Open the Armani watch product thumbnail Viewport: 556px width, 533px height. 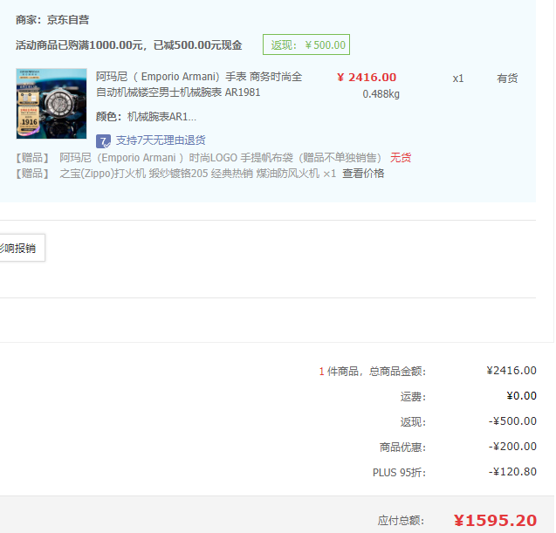click(51, 104)
